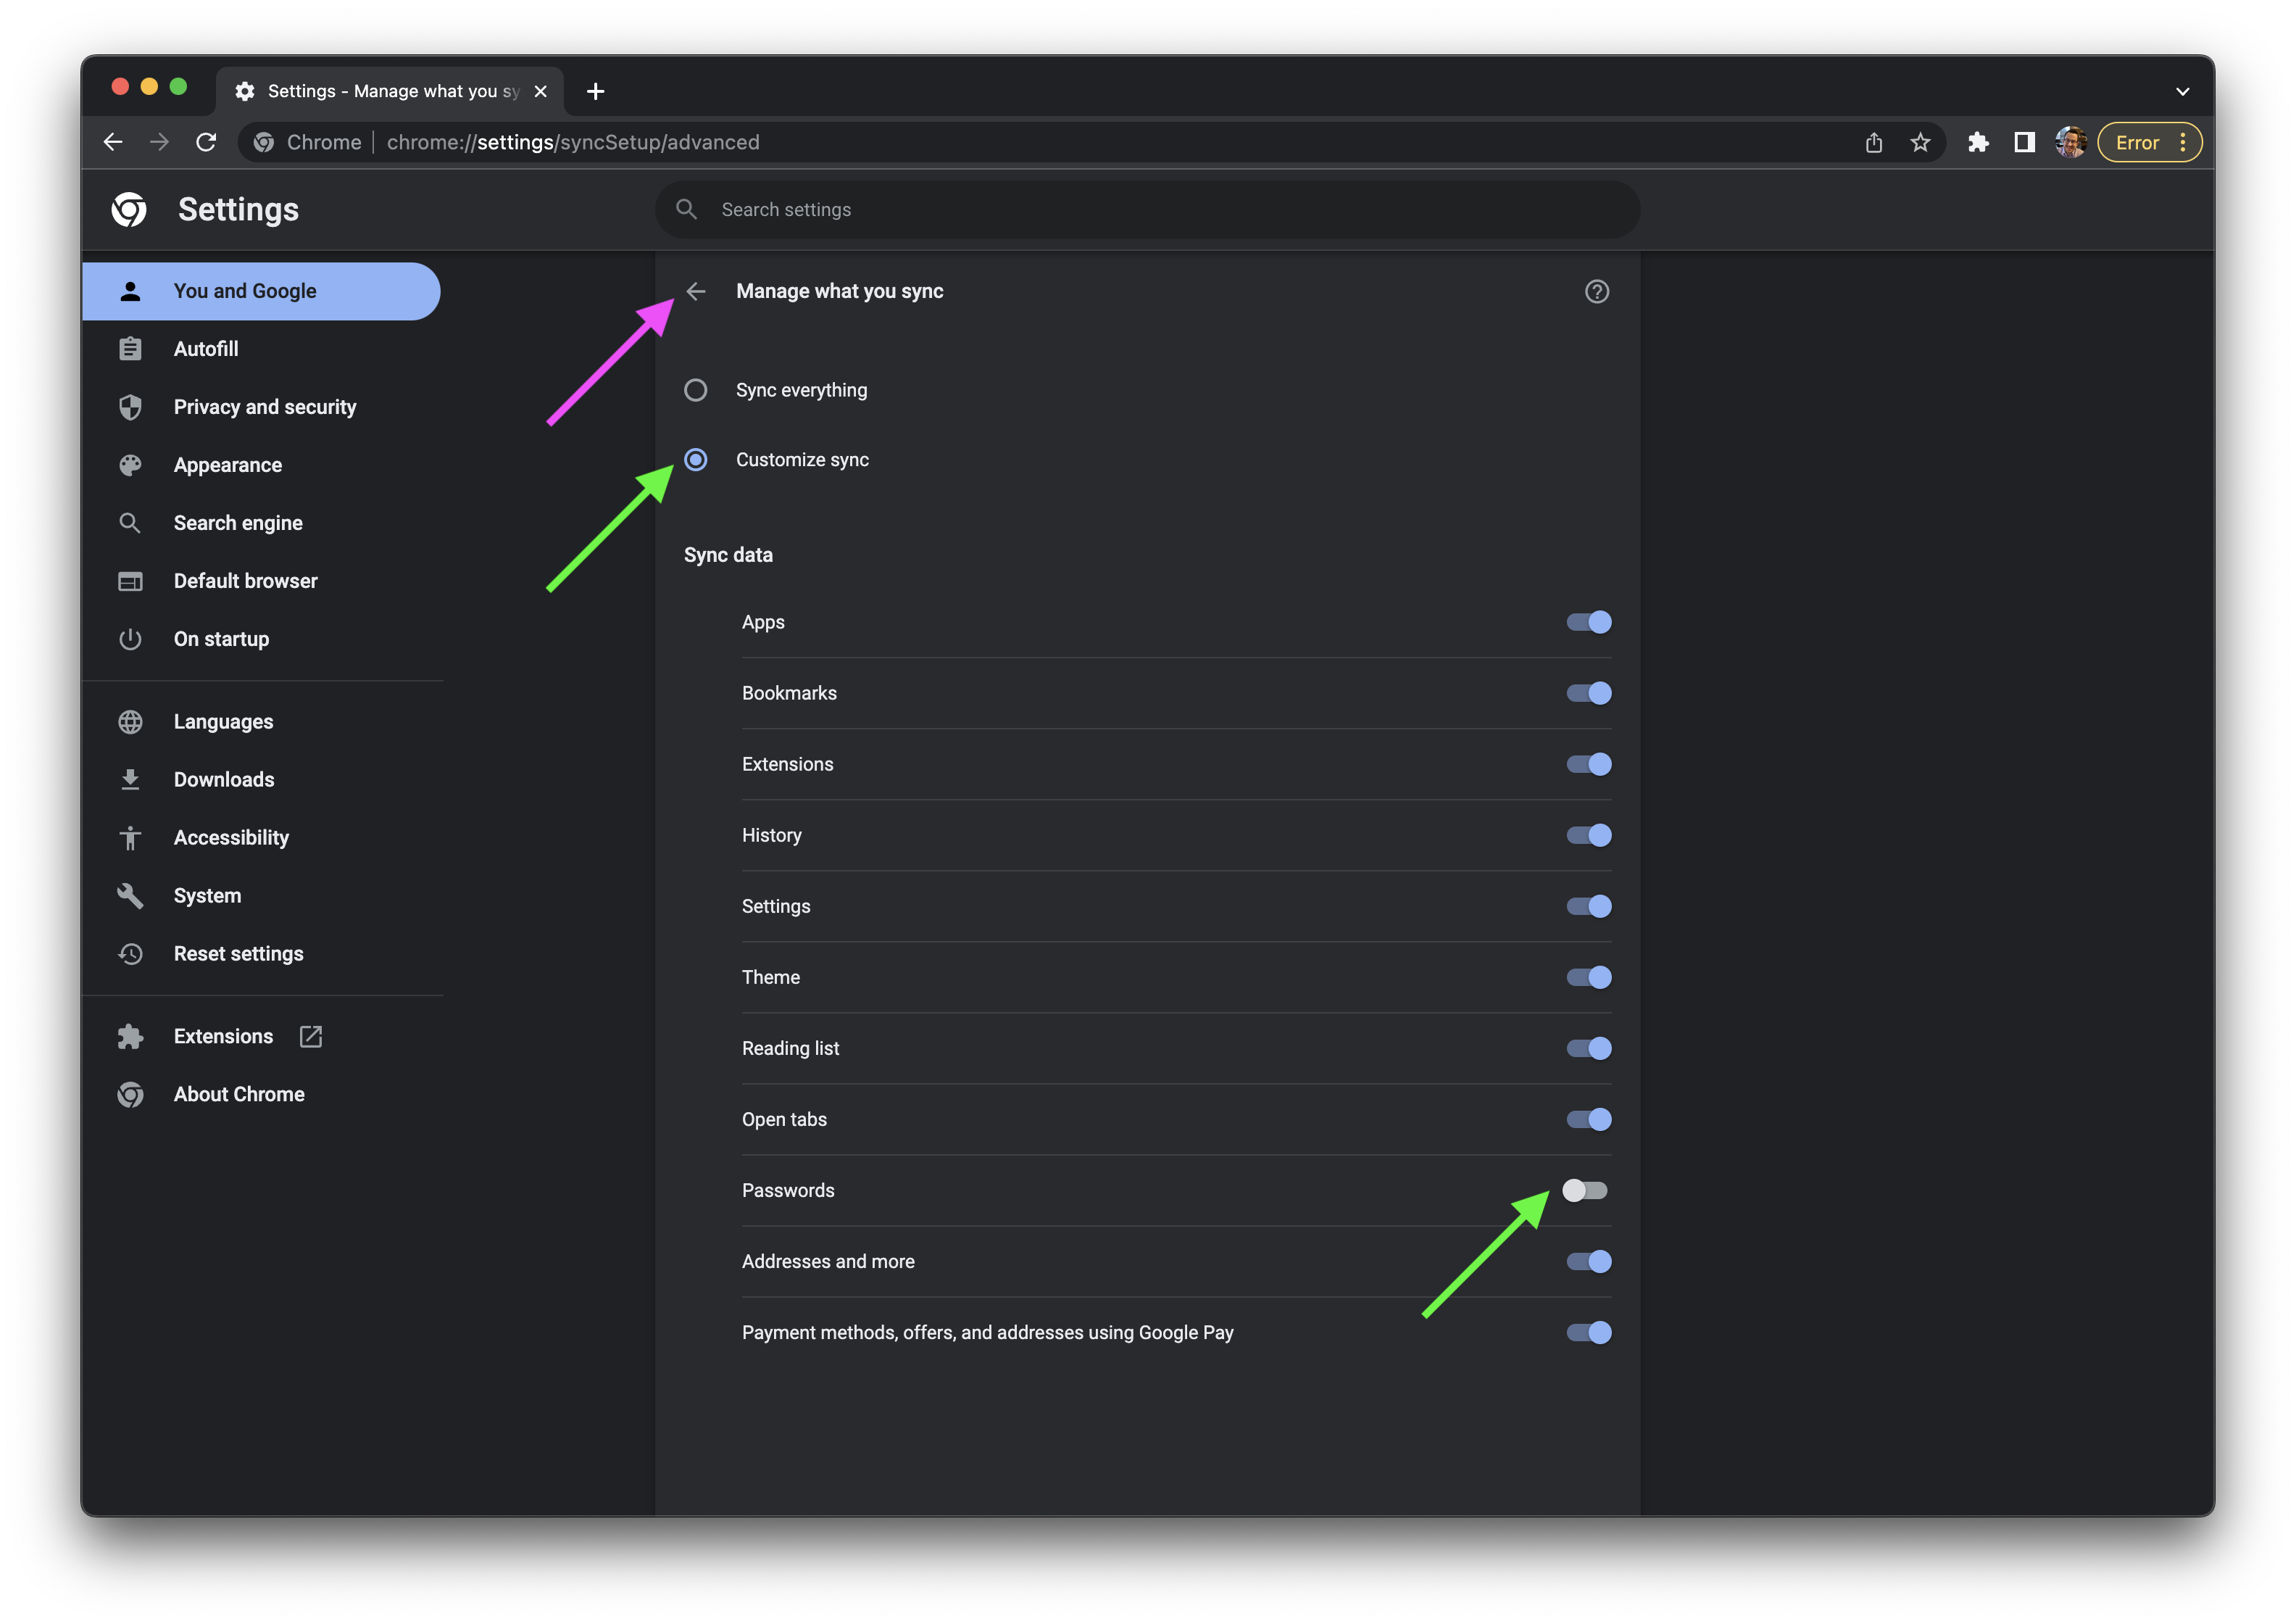
Task: Enable the Passwords sync toggle
Action: [1585, 1190]
